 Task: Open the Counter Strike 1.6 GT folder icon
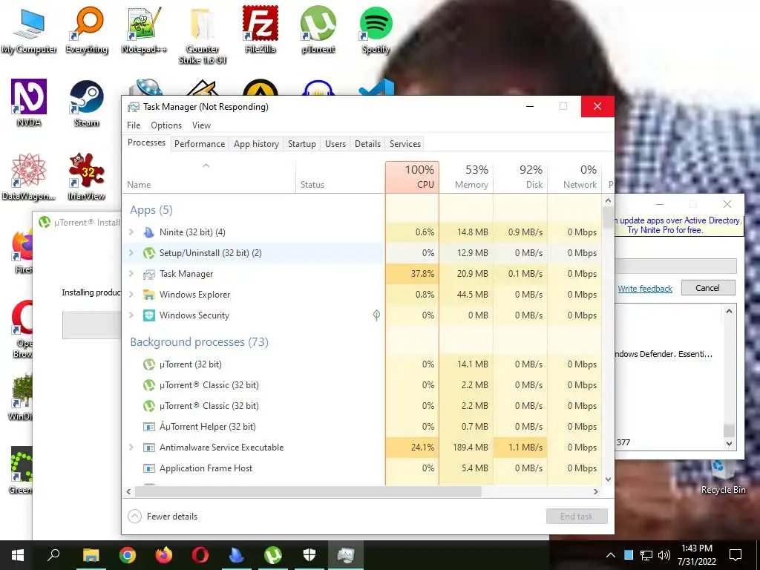[202, 35]
